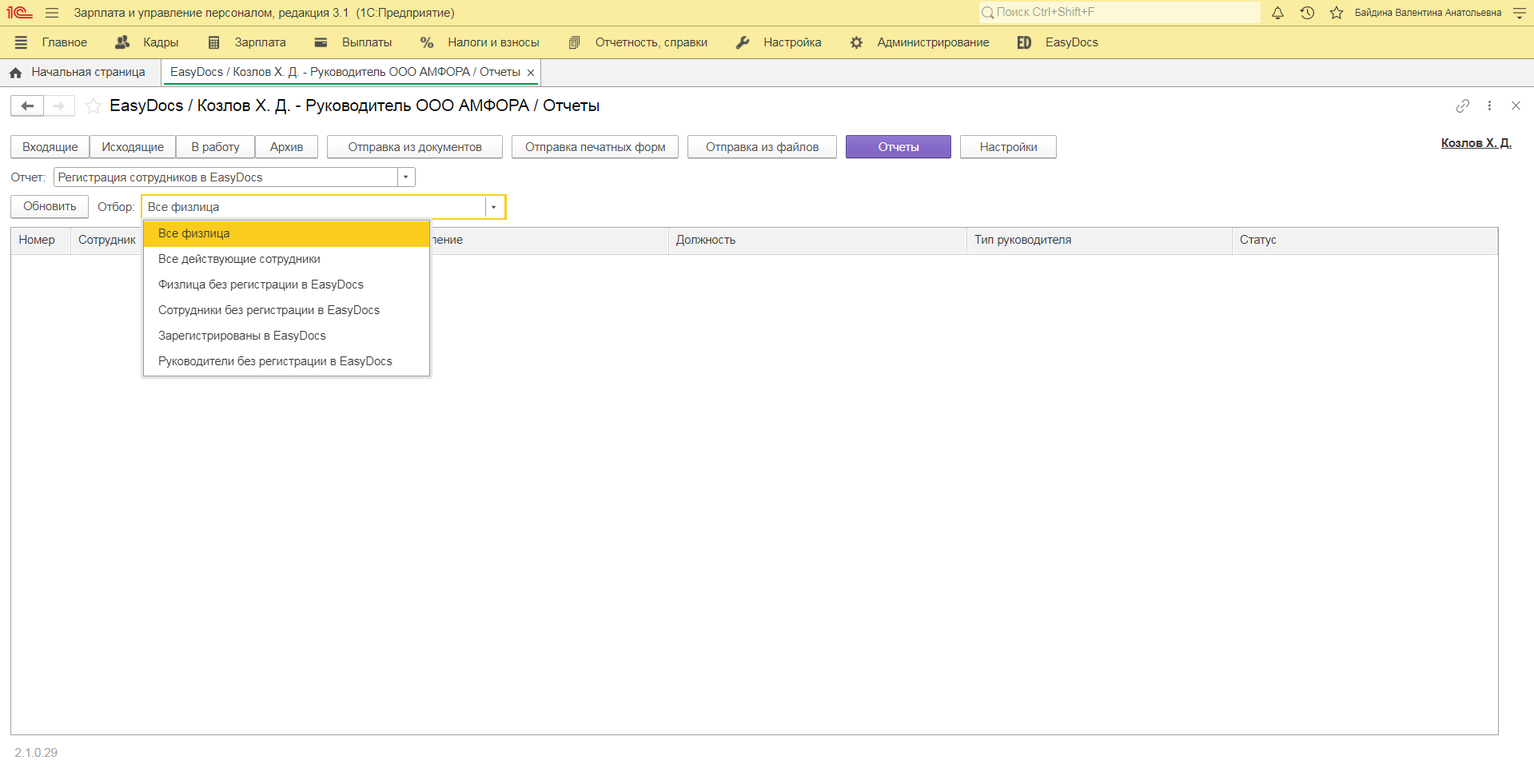Click the notifications bell icon
1534x772 pixels.
click(1277, 13)
